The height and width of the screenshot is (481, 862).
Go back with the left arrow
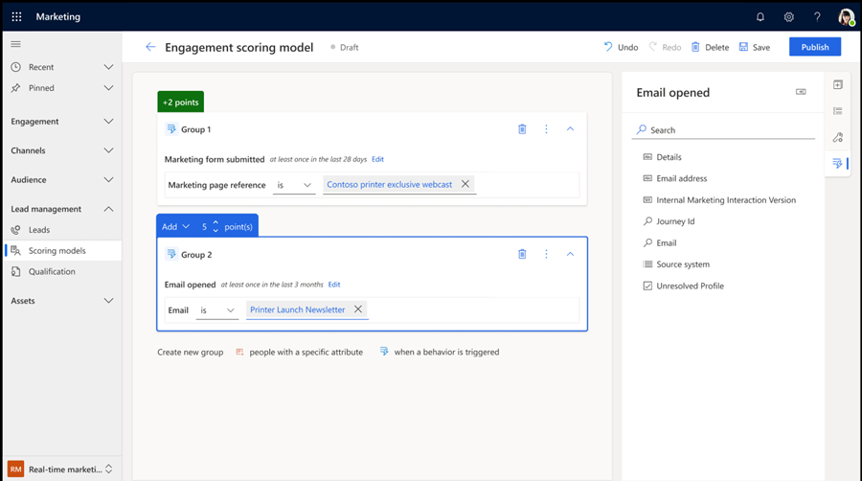150,47
